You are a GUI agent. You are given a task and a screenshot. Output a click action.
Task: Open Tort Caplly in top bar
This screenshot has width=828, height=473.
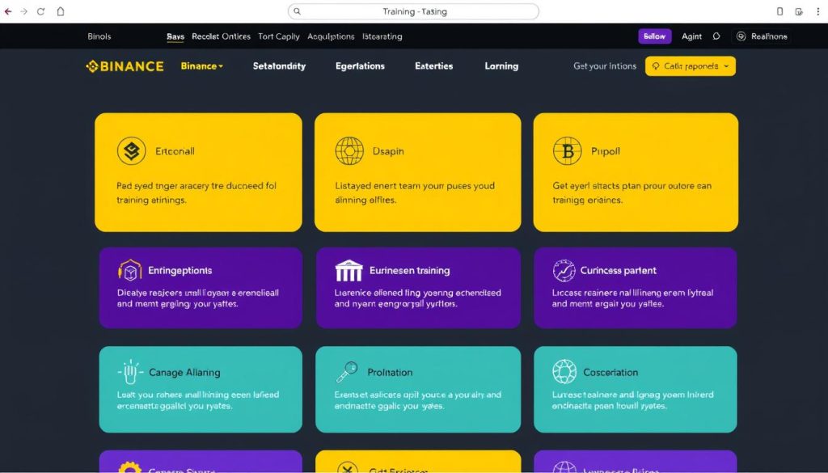[279, 36]
